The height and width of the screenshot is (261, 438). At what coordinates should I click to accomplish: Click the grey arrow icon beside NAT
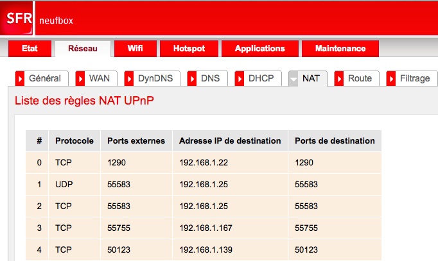coord(293,78)
